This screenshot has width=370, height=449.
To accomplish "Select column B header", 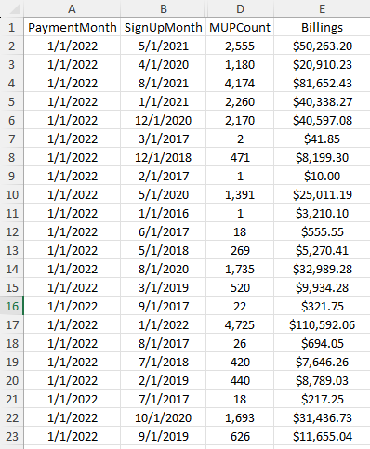I will (164, 9).
